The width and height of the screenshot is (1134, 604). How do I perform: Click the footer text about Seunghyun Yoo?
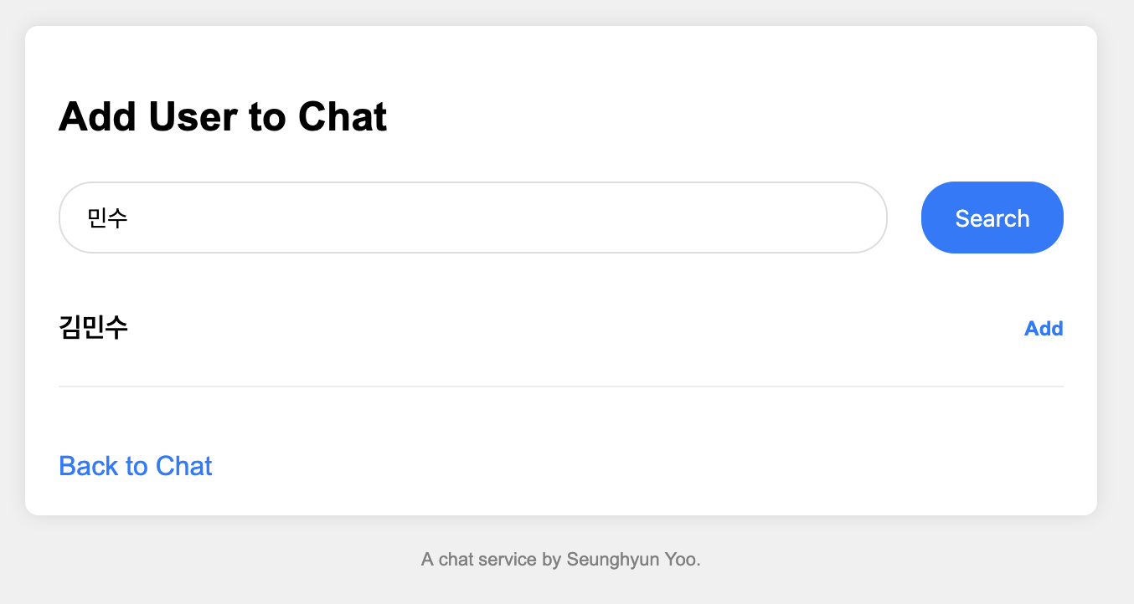[560, 559]
